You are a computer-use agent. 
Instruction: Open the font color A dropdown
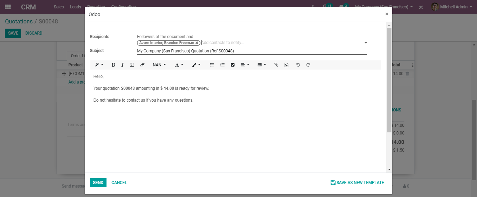pyautogui.click(x=179, y=65)
